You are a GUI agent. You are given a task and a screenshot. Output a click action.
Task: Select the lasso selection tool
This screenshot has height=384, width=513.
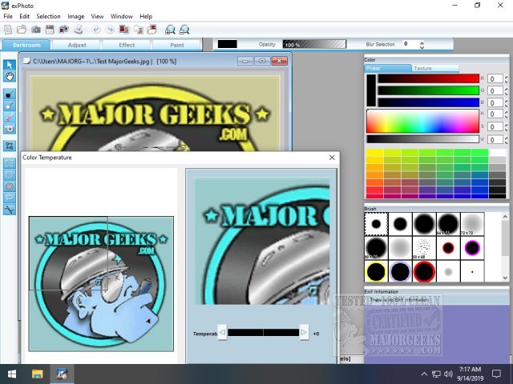tap(10, 198)
